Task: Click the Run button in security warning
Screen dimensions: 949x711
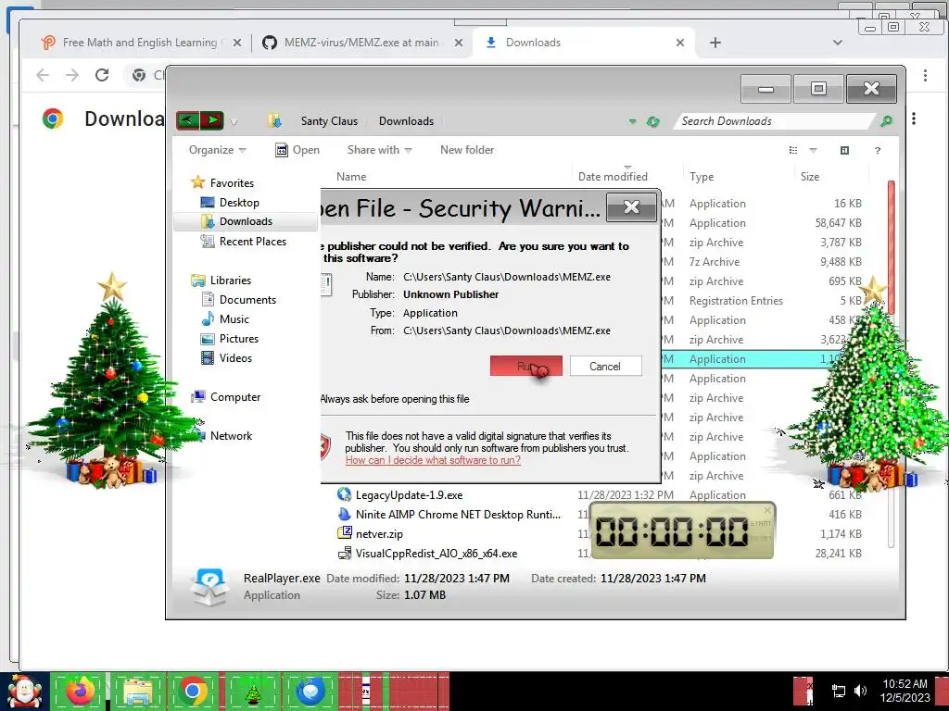Action: click(526, 366)
